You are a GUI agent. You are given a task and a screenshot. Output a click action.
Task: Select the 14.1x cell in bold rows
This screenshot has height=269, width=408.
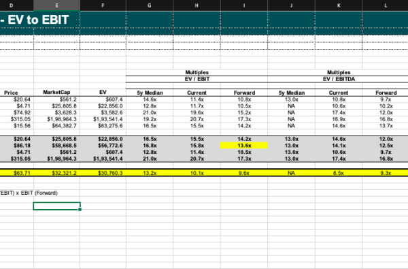pyautogui.click(x=339, y=146)
